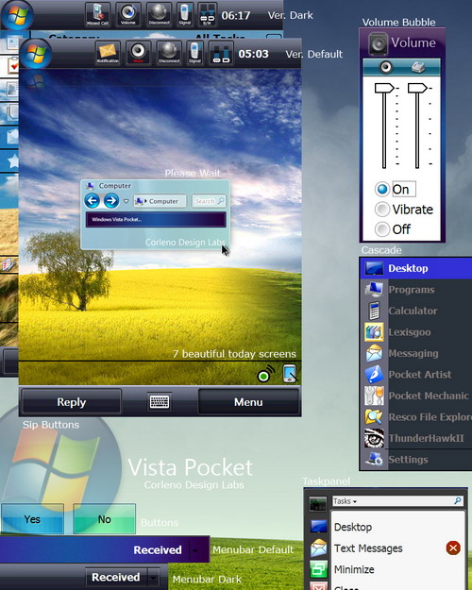Open Pocket Artist in Cascade menu
Screen dimensions: 472x590
(416, 375)
